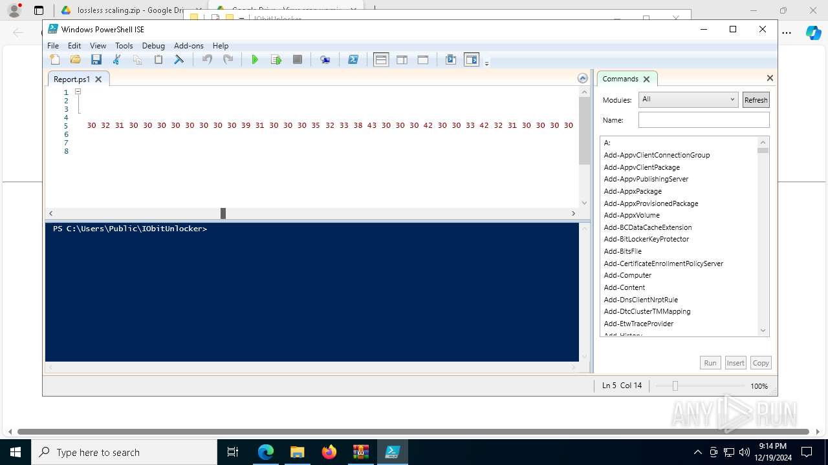The height and width of the screenshot is (465, 828).
Task: Select Add-AppvPublishingServer command
Action: 646,179
